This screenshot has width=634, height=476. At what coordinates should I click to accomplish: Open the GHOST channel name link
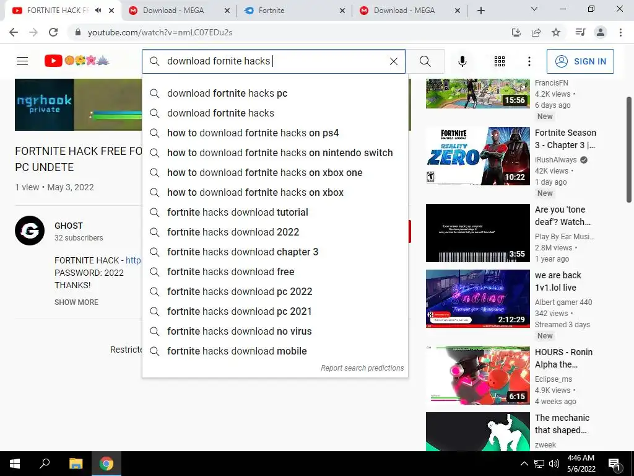coord(69,226)
